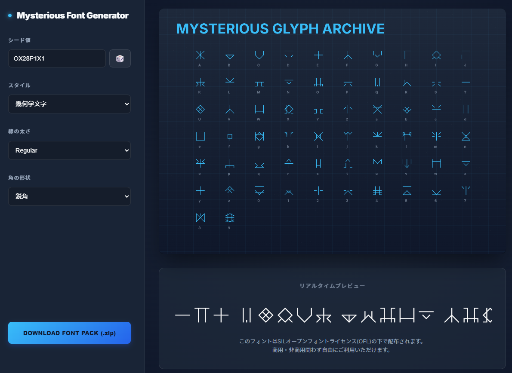Select the lowercase glyph labeled y

pos(200,190)
